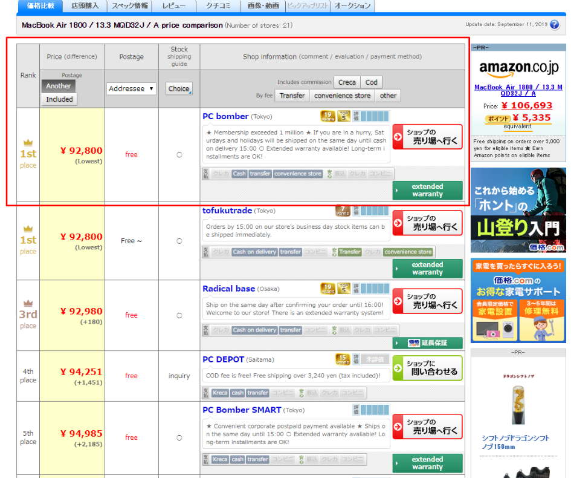Select stock circle for PC Bomber SMART
This screenshot has height=478, width=571.
pos(179,437)
